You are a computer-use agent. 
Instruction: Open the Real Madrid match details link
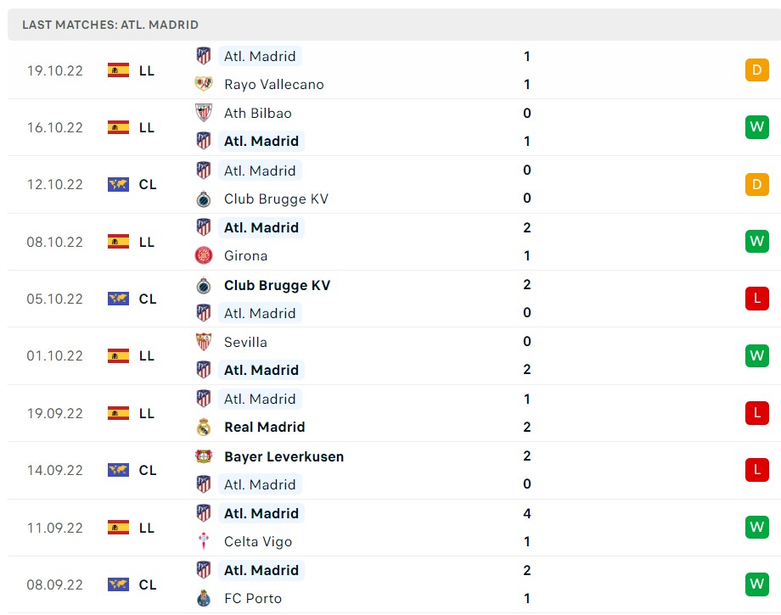click(x=264, y=427)
